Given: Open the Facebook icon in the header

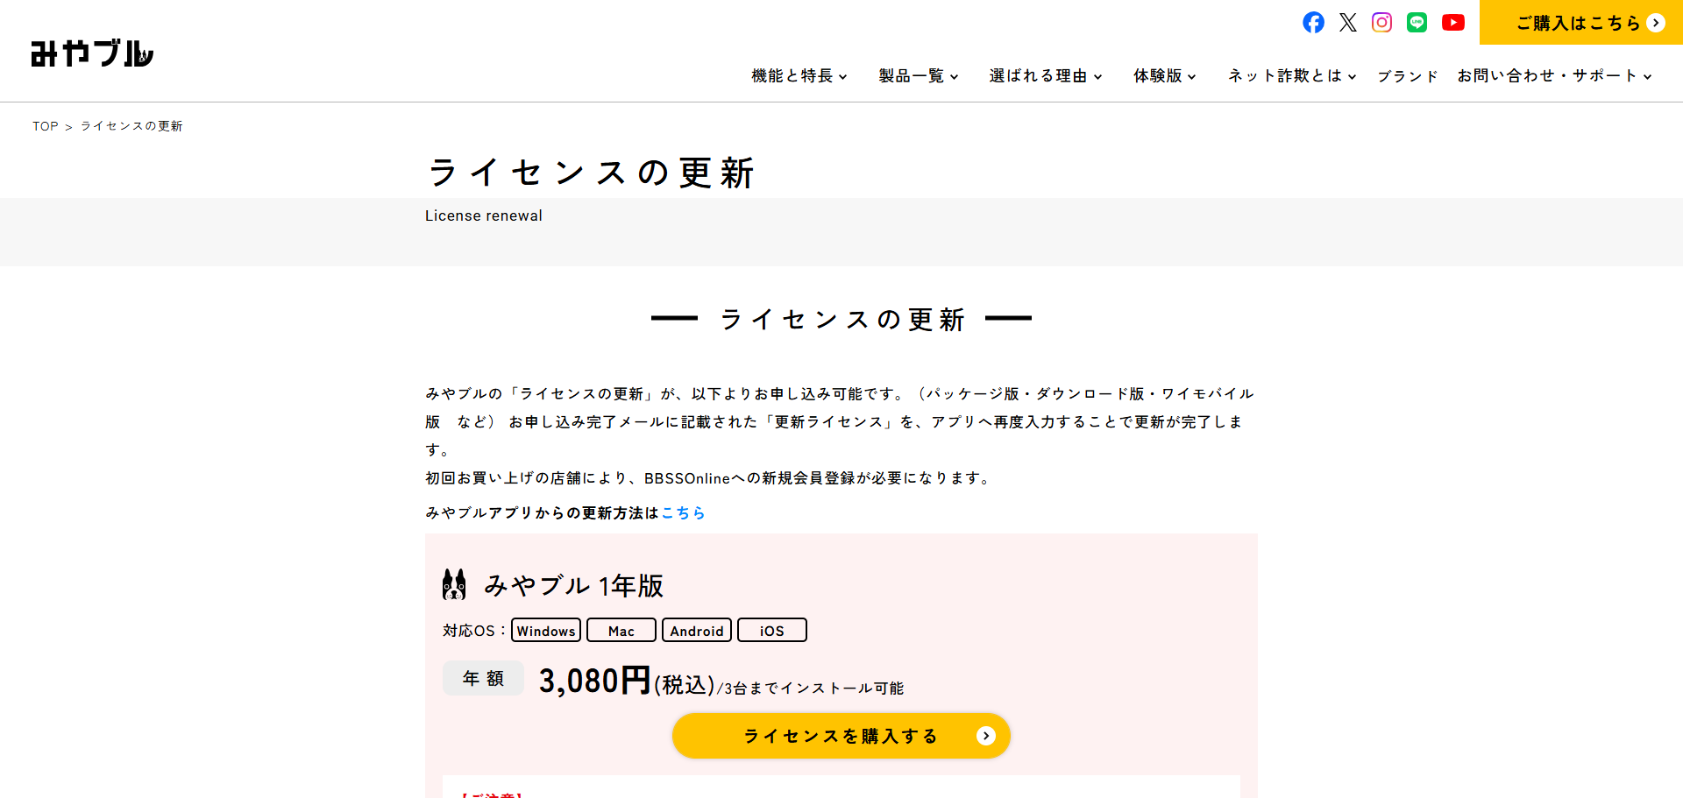Looking at the screenshot, I should tap(1313, 23).
